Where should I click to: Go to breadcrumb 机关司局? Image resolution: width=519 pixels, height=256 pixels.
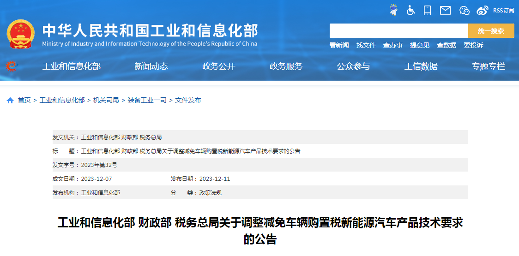point(106,100)
